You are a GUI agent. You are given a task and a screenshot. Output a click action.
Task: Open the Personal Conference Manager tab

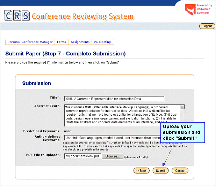tap(30, 42)
